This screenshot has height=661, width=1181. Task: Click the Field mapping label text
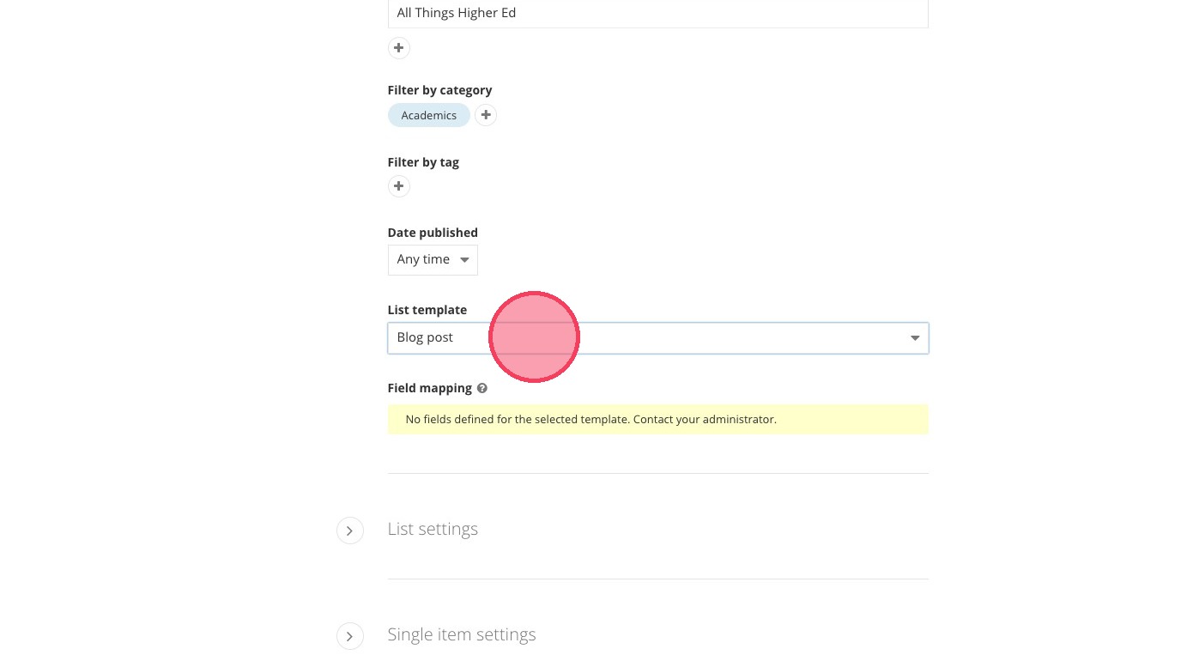click(429, 388)
